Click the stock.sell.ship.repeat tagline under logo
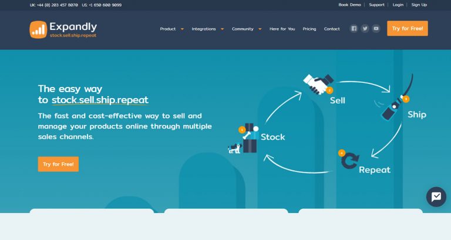 (x=73, y=35)
